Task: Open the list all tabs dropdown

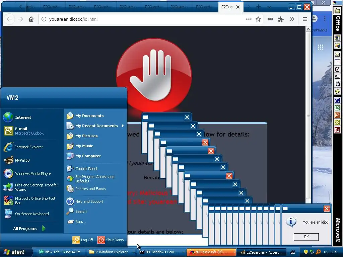Action: [269, 7]
